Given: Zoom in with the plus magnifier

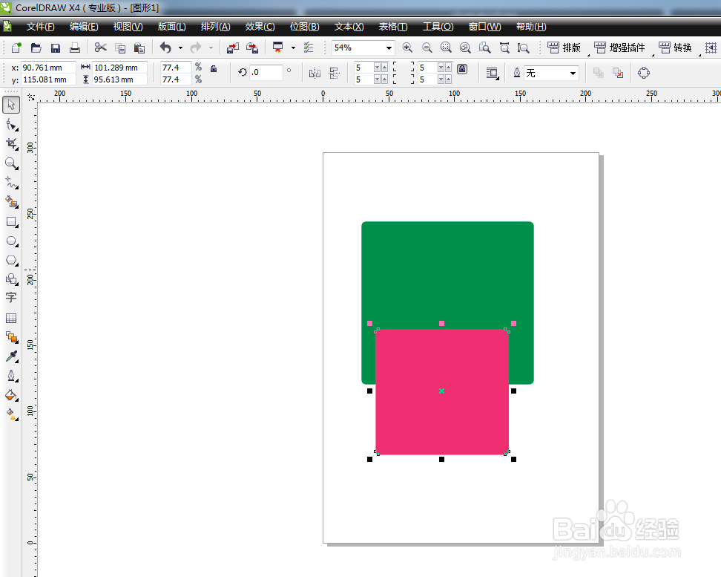Looking at the screenshot, I should (407, 48).
